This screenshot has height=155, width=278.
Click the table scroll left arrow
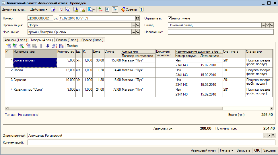[x=7, y=108]
